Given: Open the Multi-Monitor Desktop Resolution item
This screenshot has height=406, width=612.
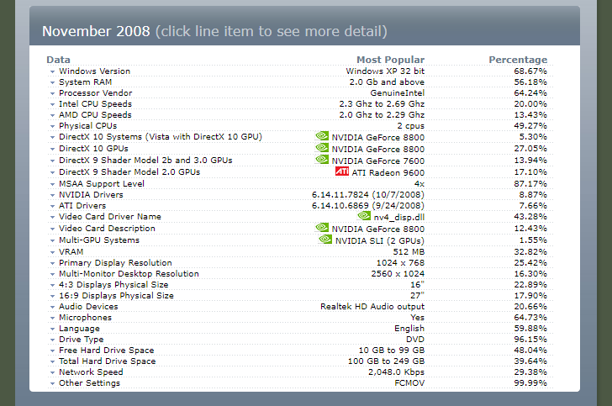Looking at the screenshot, I should tap(129, 274).
